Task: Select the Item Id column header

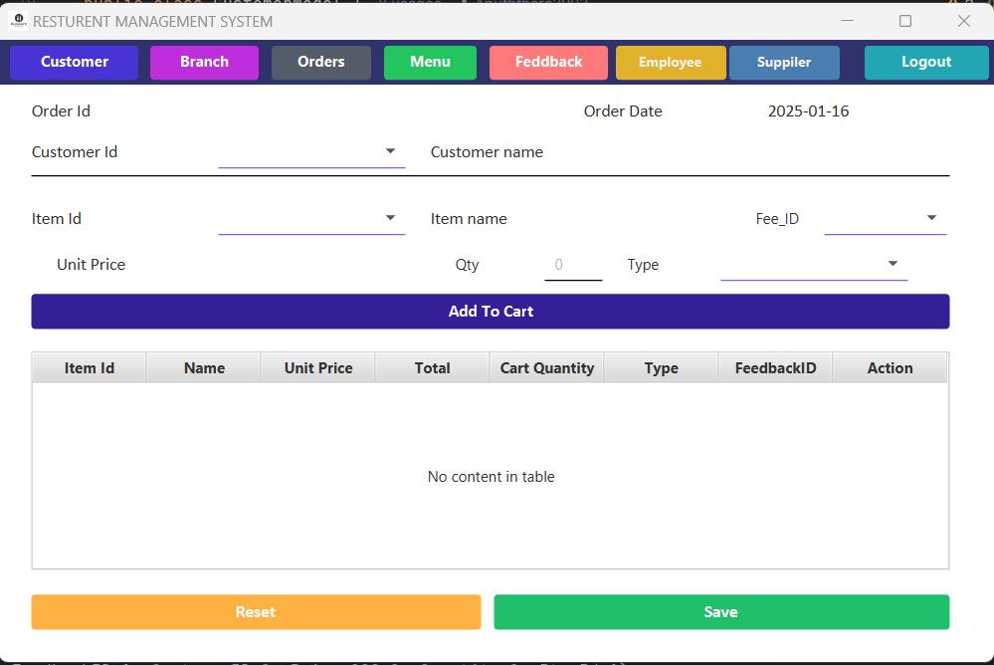Action: point(90,368)
